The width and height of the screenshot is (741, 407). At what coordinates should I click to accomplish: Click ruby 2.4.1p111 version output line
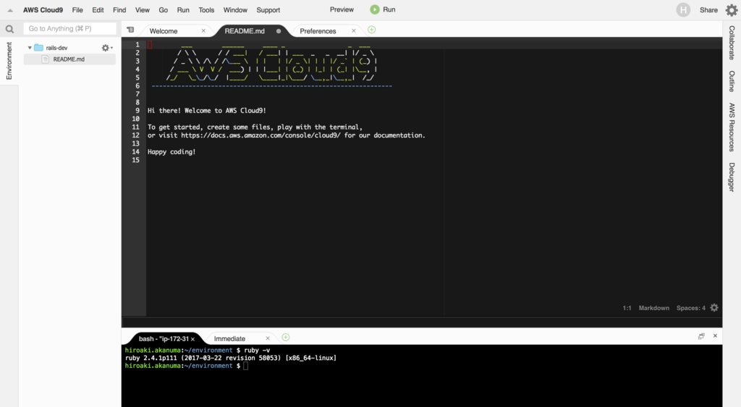pos(231,358)
